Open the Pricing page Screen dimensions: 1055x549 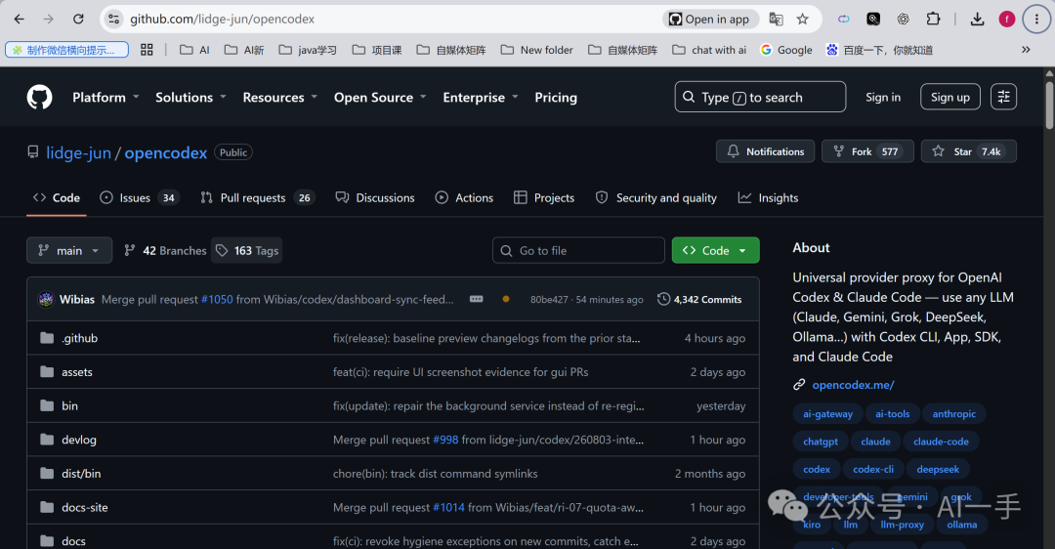tap(556, 97)
